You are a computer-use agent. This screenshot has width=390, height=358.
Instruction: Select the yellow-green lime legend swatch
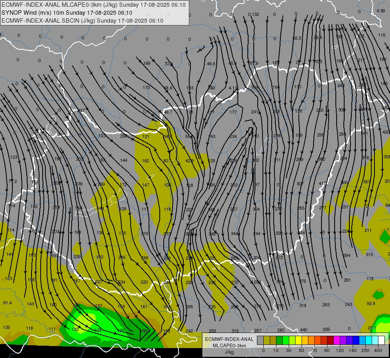click(292, 340)
